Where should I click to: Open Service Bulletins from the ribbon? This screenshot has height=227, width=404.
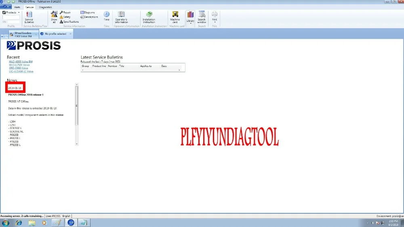pos(29,17)
